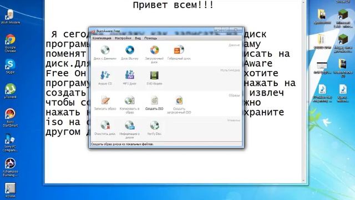Open the Вид menu
The width and height of the screenshot is (355, 200).
click(138, 38)
